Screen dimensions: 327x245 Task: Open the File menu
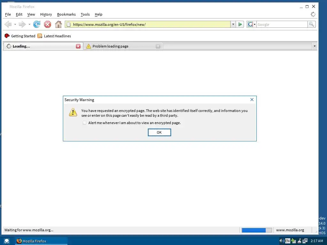(8, 14)
